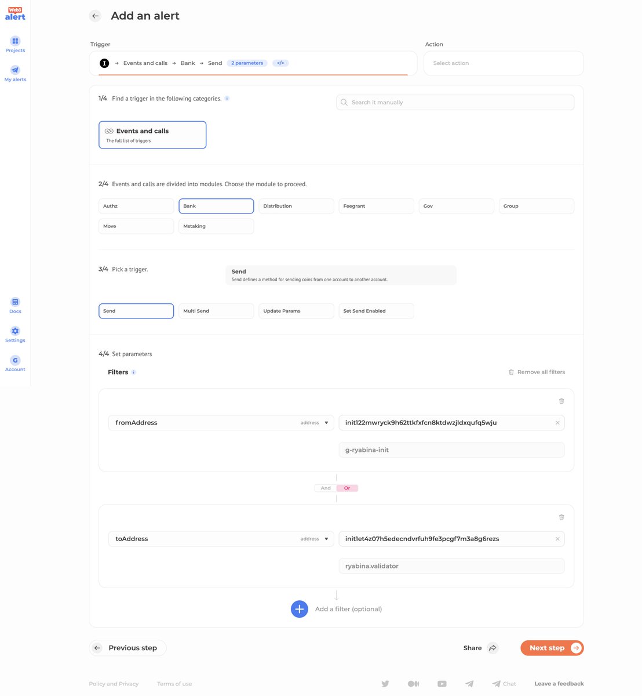
Task: Click the toAddress value input field
Action: (x=451, y=539)
